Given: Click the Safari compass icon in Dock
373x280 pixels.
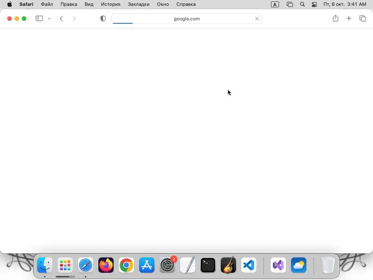Looking at the screenshot, I should pyautogui.click(x=85, y=265).
